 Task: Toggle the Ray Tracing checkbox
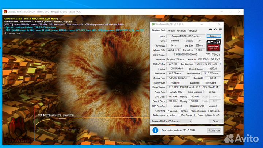coord(180,115)
